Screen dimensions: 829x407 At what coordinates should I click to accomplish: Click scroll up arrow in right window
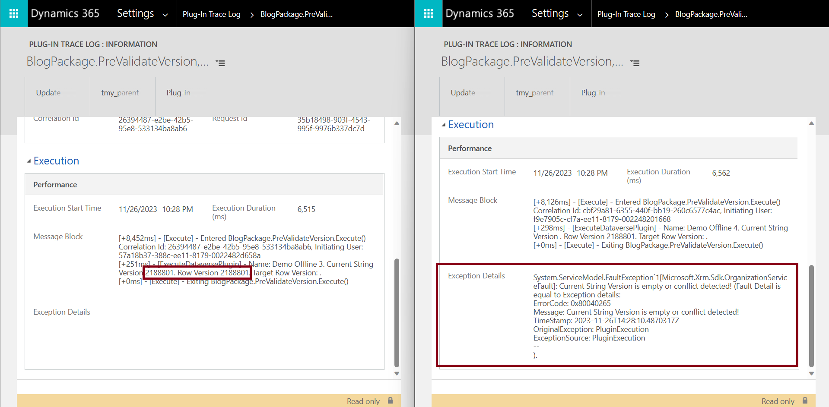pos(811,123)
